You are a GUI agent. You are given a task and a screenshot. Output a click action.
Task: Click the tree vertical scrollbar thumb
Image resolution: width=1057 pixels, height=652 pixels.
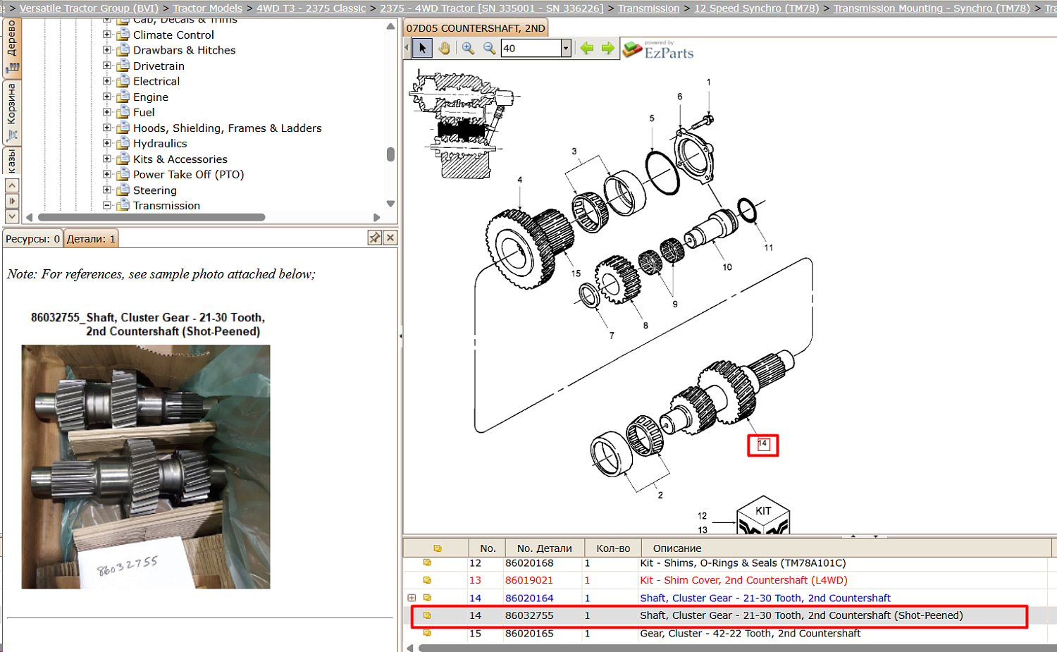[x=390, y=154]
